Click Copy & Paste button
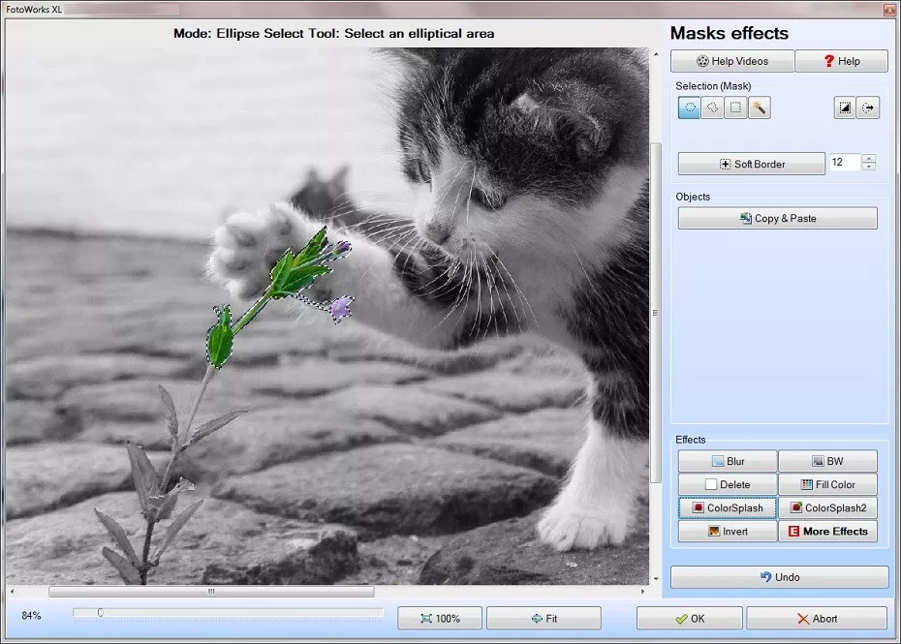 coord(777,219)
